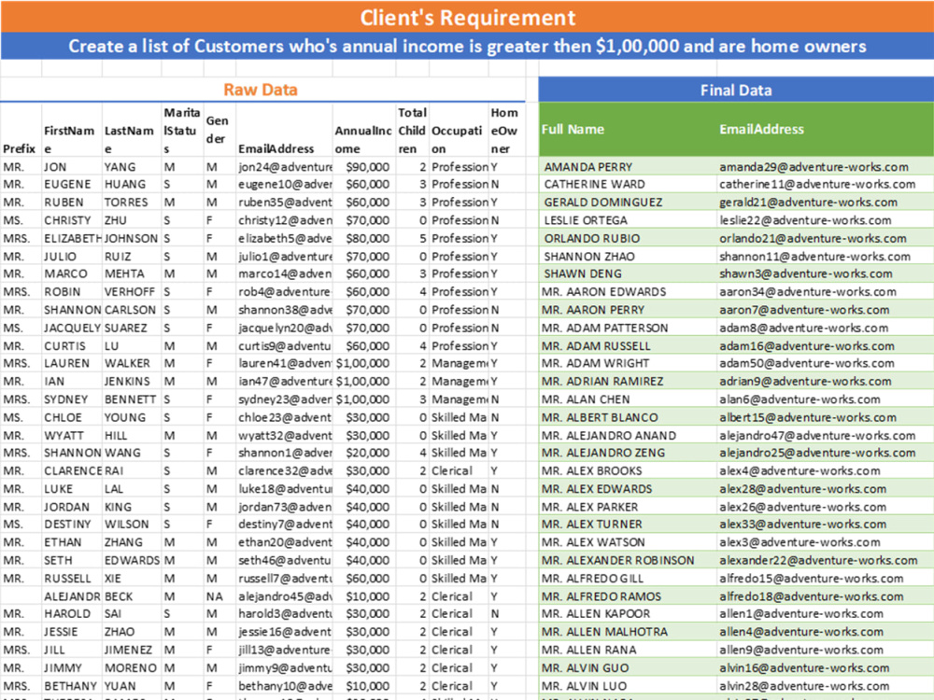Select the MORENO last name cell

tap(132, 668)
